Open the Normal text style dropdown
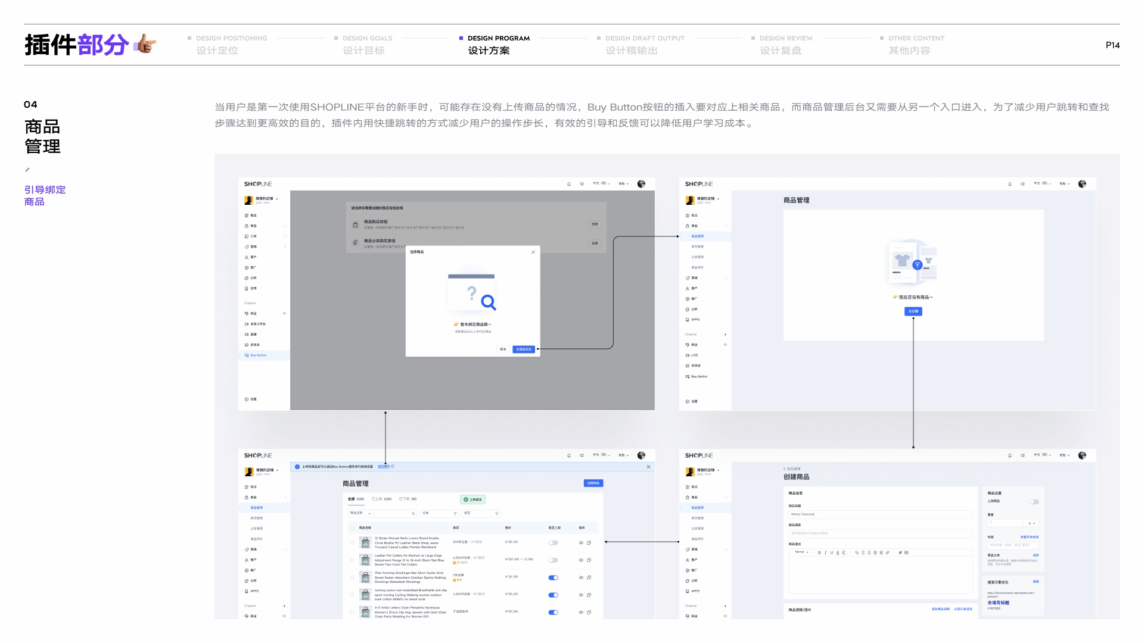The height and width of the screenshot is (643, 1144). 801,553
